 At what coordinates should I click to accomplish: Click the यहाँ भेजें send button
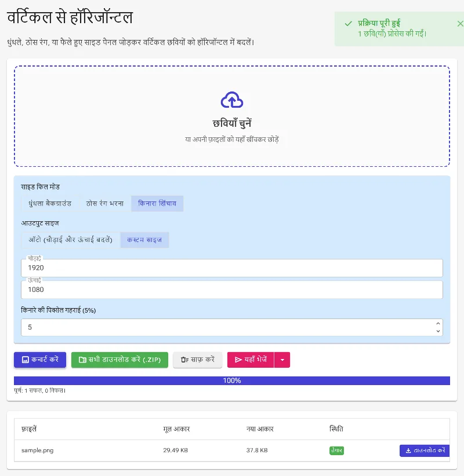251,360
